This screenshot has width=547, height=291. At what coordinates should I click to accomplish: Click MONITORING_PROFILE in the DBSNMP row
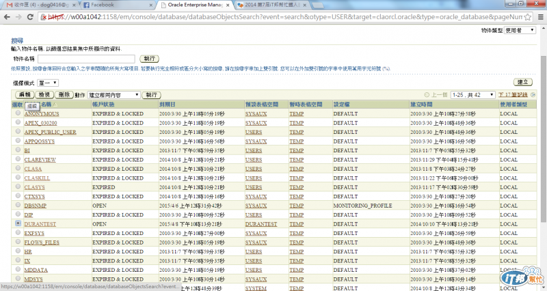362,206
